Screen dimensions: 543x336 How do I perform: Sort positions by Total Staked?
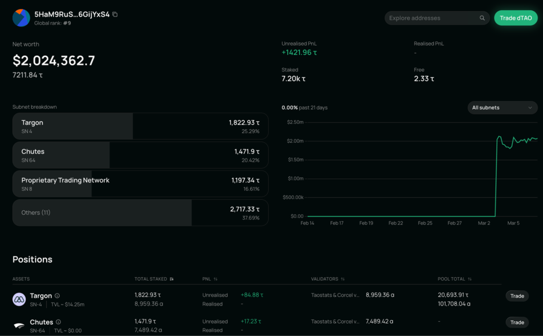(171, 279)
